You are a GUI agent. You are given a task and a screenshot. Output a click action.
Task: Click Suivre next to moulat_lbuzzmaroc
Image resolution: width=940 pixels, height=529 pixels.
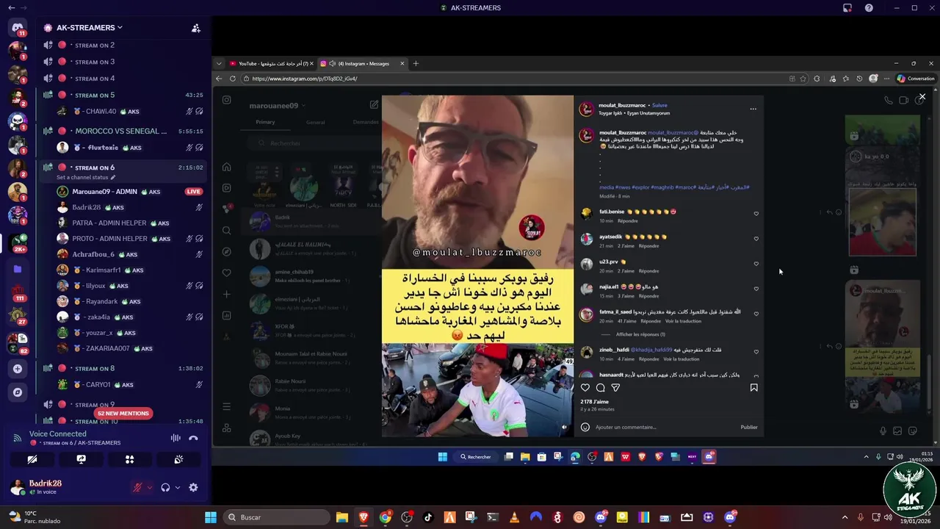coord(659,105)
